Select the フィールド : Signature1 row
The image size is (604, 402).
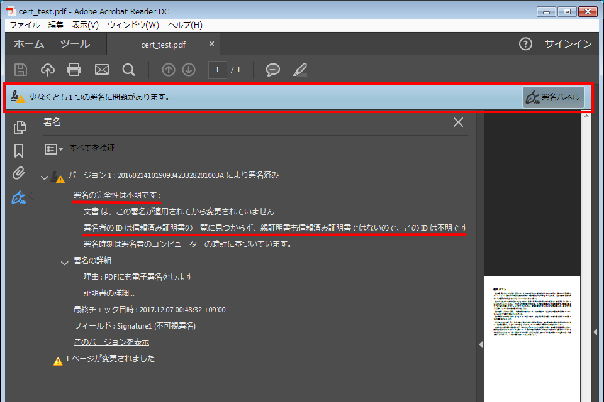point(135,326)
